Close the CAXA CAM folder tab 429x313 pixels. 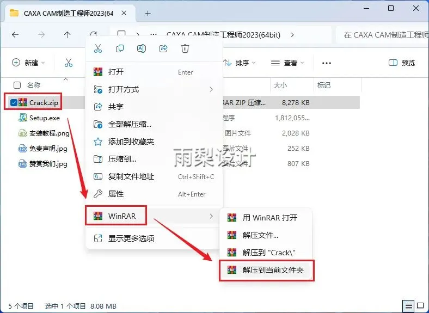(124, 13)
